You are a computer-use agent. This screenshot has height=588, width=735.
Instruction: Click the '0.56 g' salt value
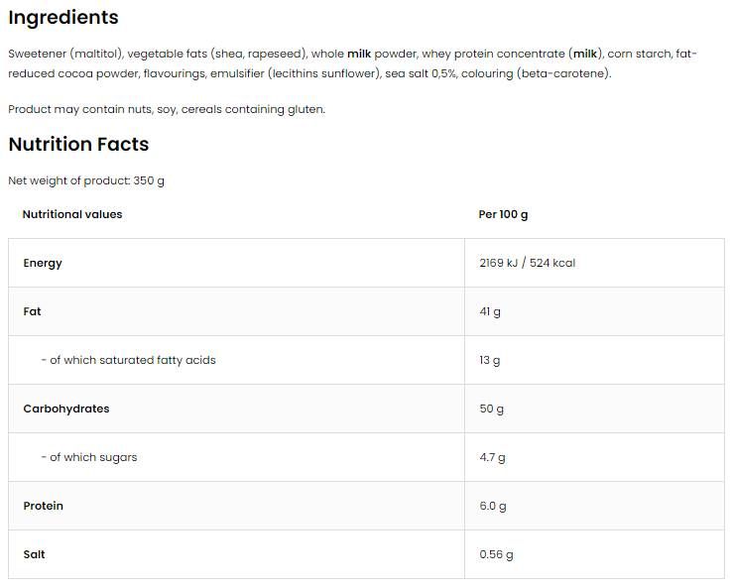[496, 554]
